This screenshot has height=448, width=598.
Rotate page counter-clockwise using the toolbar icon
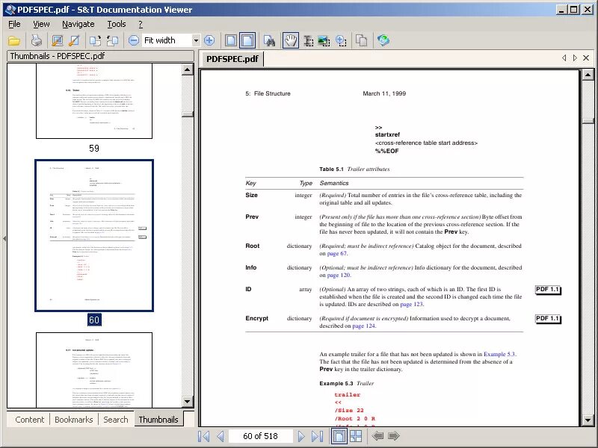click(113, 40)
